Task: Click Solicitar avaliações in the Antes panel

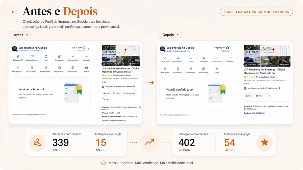Action: pos(73,69)
